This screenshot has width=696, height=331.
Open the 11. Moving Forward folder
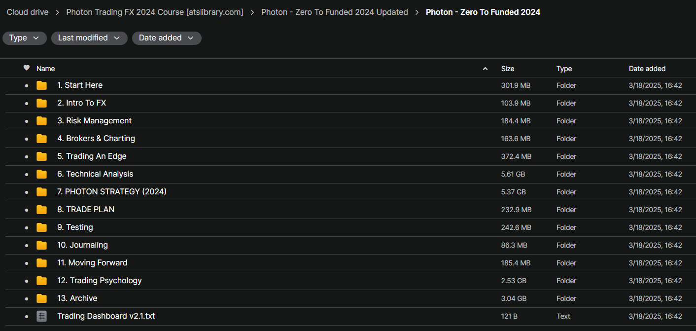coord(92,263)
